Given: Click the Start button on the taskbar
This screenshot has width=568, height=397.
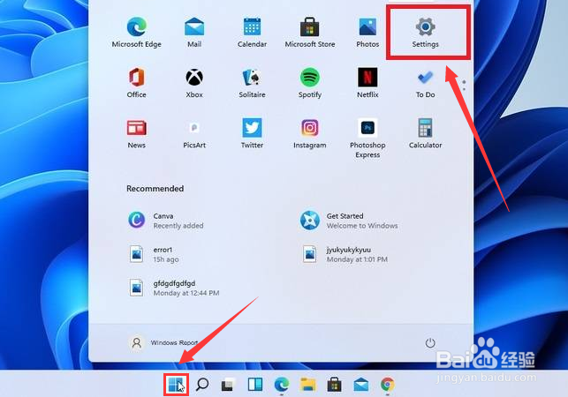Looking at the screenshot, I should (176, 385).
